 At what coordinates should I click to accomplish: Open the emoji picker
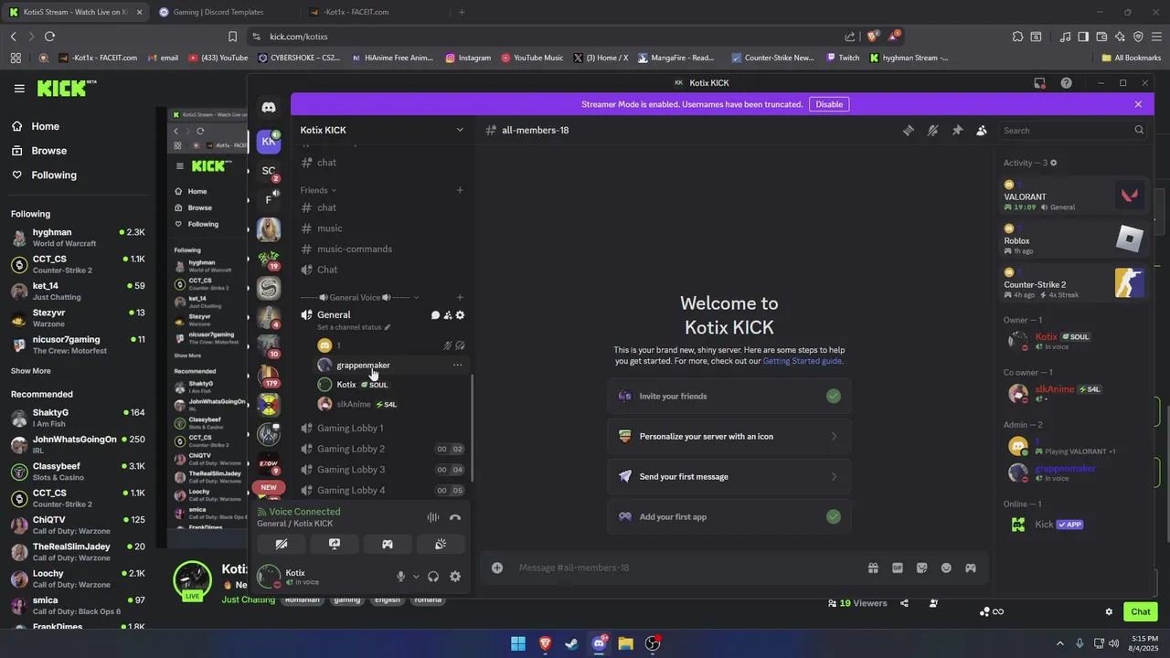(x=946, y=568)
